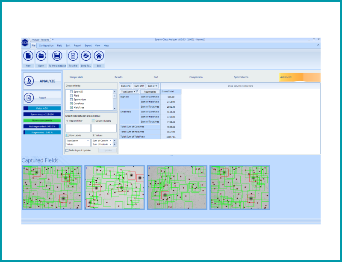Viewport: 342px width, 262px height.
Task: Click the Sum of H field button
Action: [x=139, y=86]
